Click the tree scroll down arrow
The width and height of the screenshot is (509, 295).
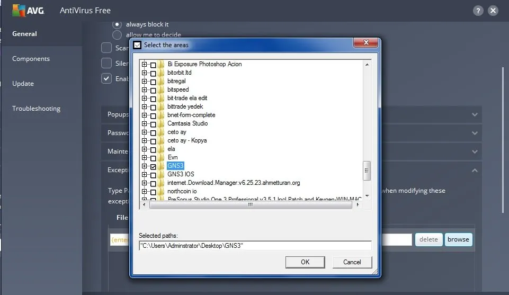tap(367, 195)
